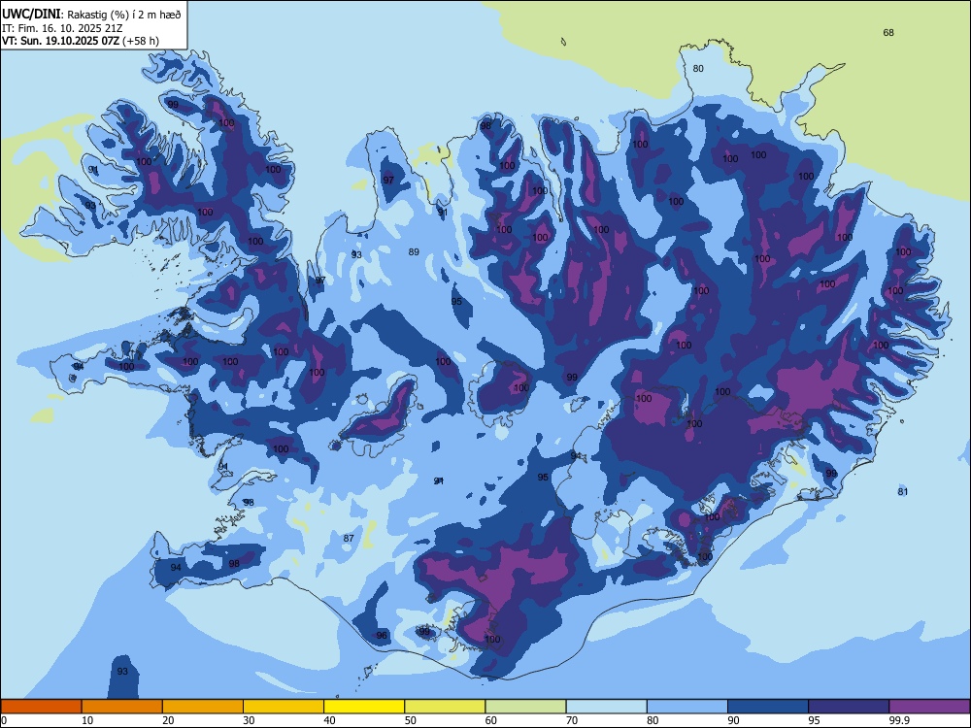Viewport: 971px width, 728px height.
Task: Click the value 68 over the northeast sea
Action: point(888,33)
